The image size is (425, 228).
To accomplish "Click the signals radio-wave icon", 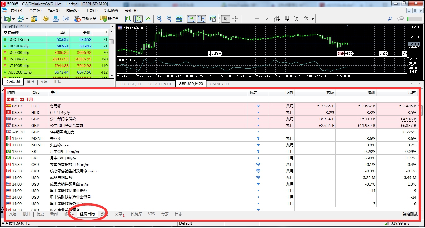I will click(65, 19).
